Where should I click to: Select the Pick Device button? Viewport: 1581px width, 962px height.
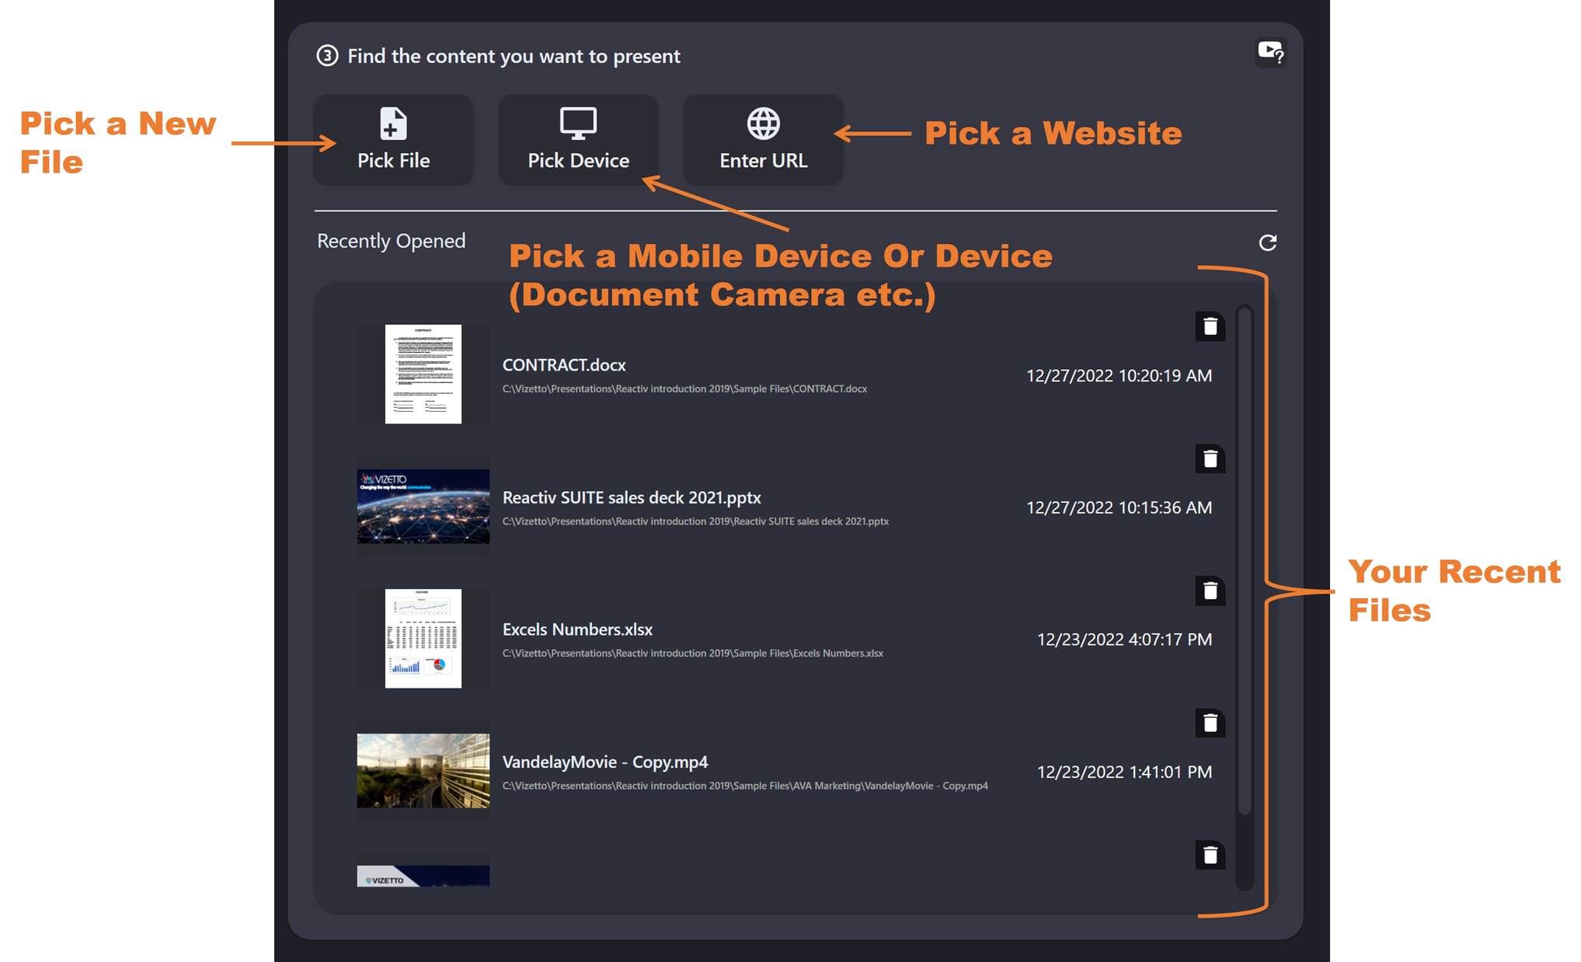[x=577, y=141]
